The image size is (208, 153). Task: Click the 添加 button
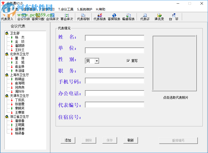[x=68, y=140]
